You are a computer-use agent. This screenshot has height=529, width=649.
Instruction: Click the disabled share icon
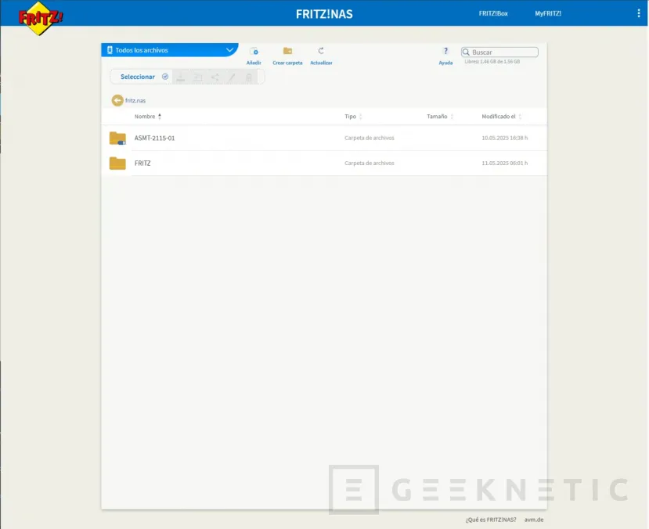(x=215, y=77)
